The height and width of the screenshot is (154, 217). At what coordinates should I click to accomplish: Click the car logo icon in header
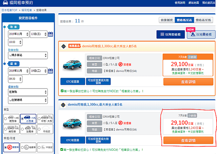point(5,3)
